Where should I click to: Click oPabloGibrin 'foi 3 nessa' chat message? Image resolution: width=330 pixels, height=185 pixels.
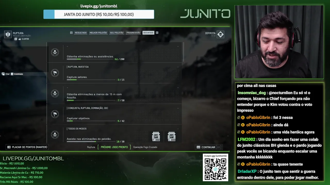pyautogui.click(x=265, y=118)
